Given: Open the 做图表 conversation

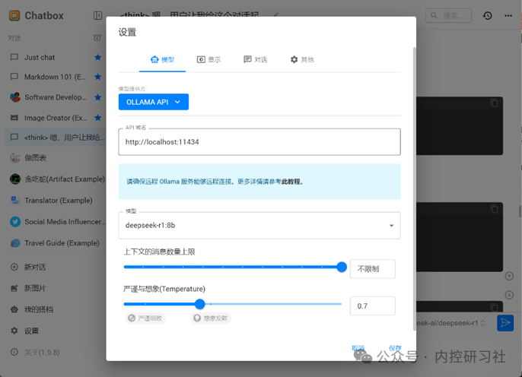Looking at the screenshot, I should click(55, 157).
